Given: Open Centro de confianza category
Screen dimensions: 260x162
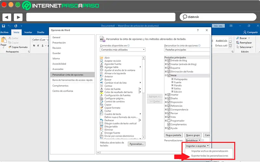Looking at the screenshot, I should (x=72, y=91).
